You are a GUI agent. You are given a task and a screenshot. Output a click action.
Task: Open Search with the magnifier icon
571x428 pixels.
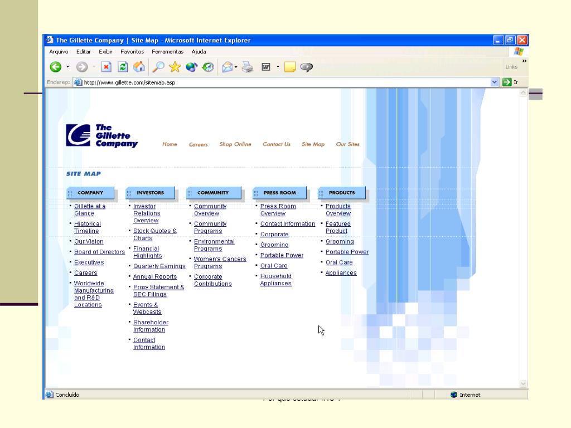coord(158,67)
